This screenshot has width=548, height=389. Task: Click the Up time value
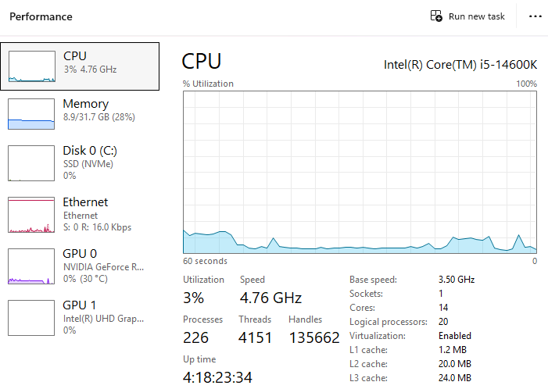[x=217, y=377]
